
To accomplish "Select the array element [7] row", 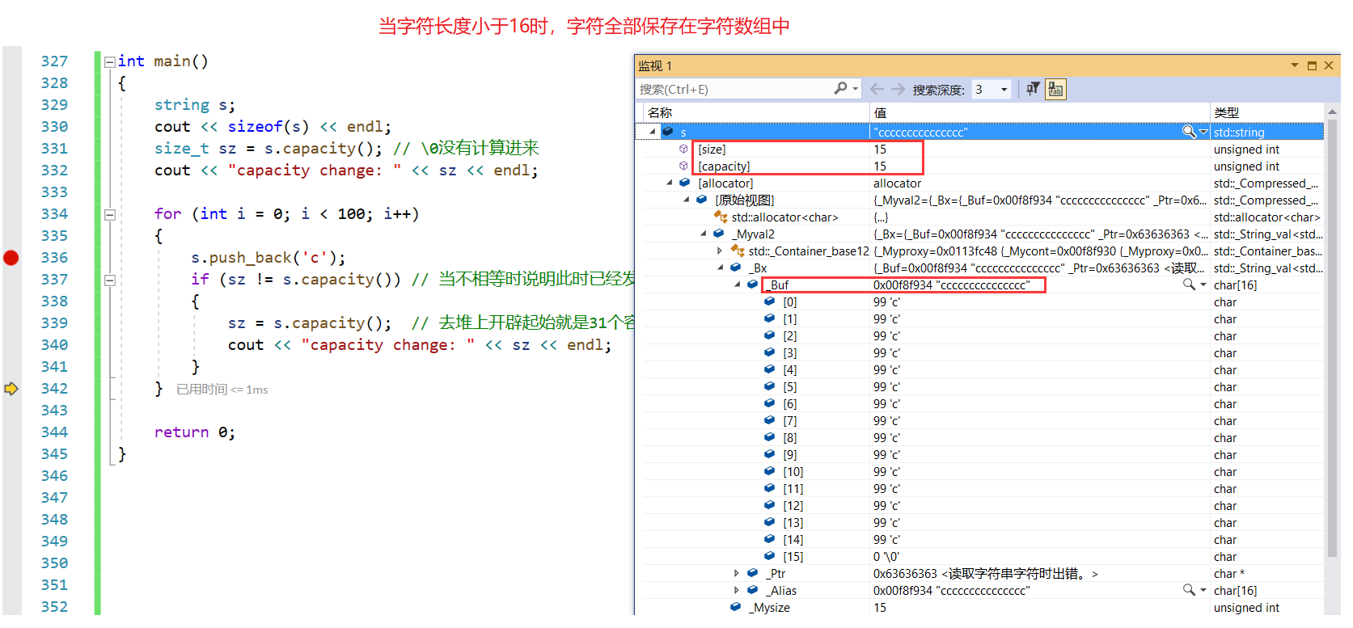I will pyautogui.click(x=983, y=421).
